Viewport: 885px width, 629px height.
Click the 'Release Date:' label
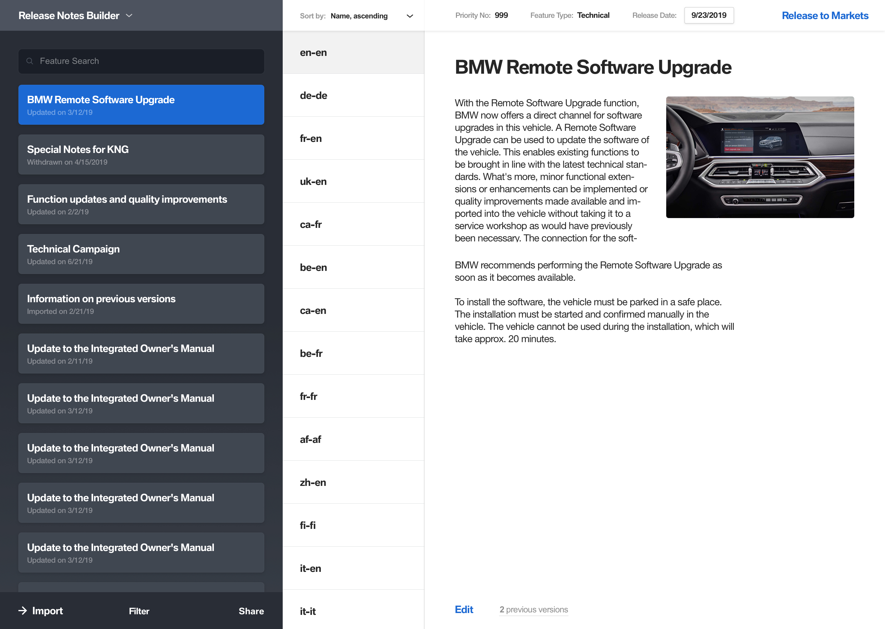655,15
